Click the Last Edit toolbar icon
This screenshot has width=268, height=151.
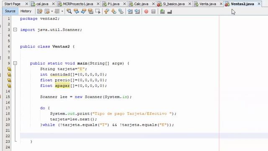tap(40, 11)
